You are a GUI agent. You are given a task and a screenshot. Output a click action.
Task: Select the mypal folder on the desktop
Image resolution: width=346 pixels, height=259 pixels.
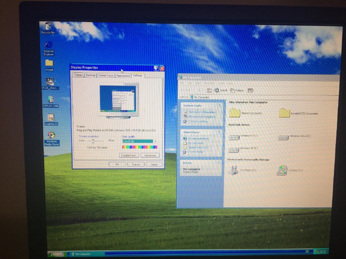tap(49, 66)
